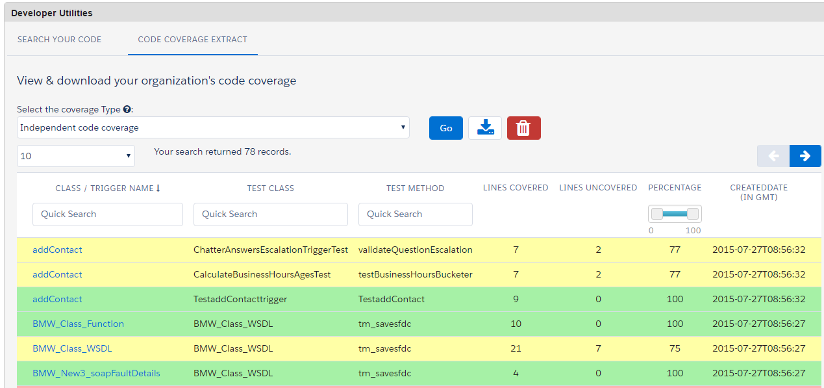Image resolution: width=824 pixels, height=388 pixels.
Task: Click the percentage slider blue track
Action: pyautogui.click(x=675, y=214)
